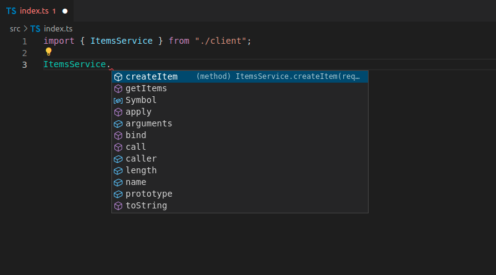Screen dimensions: 496x275
Task: Click line number 1 in the gutter
Action: (x=24, y=41)
